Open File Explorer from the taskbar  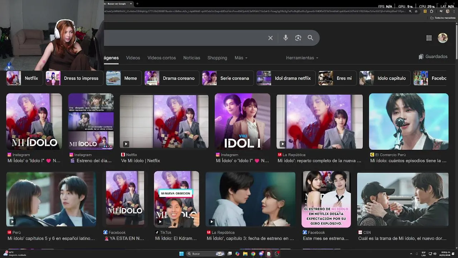(245, 254)
